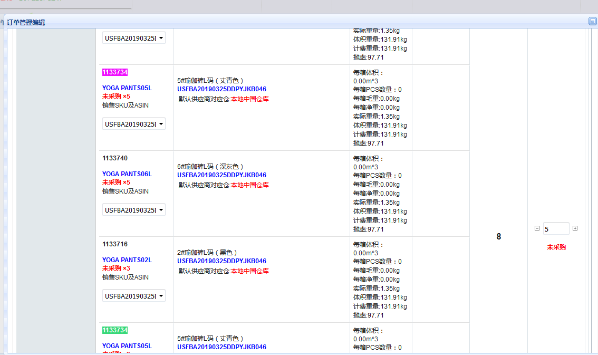Select the product ID 1133716
This screenshot has width=598, height=355.
115,244
